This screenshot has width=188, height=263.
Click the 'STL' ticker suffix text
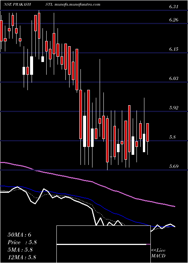(49, 5)
